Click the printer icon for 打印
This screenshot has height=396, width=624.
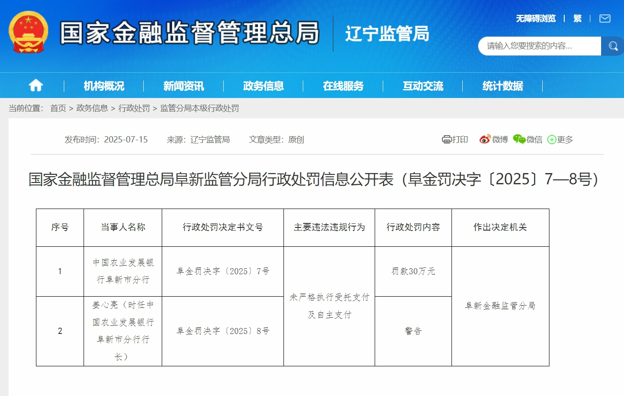pyautogui.click(x=447, y=139)
